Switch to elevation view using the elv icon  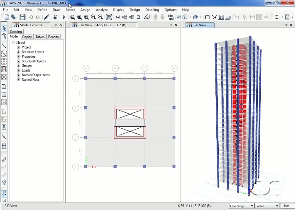[x=131, y=17]
